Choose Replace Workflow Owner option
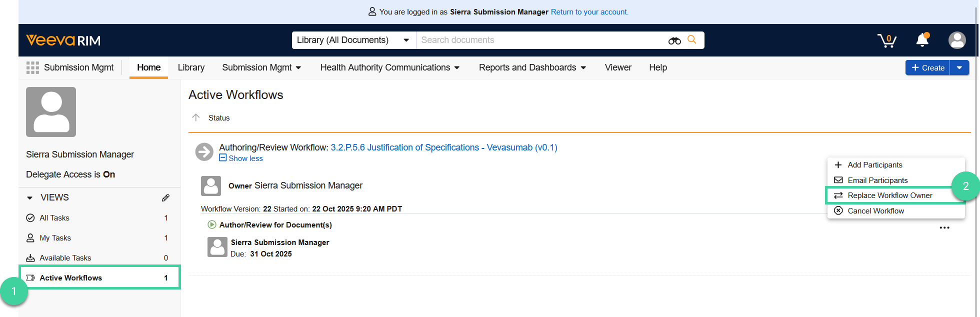 click(896, 195)
